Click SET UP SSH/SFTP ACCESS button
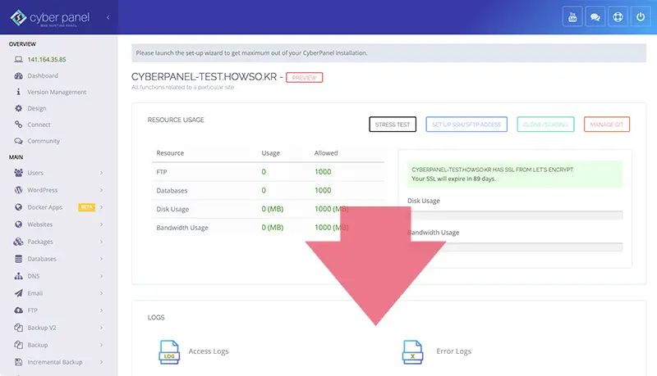The image size is (657, 376). point(466,124)
